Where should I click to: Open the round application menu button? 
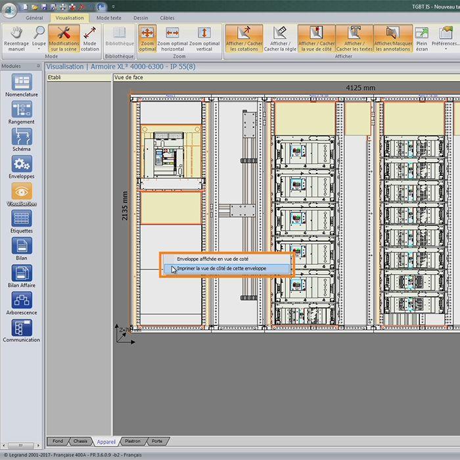point(9,9)
